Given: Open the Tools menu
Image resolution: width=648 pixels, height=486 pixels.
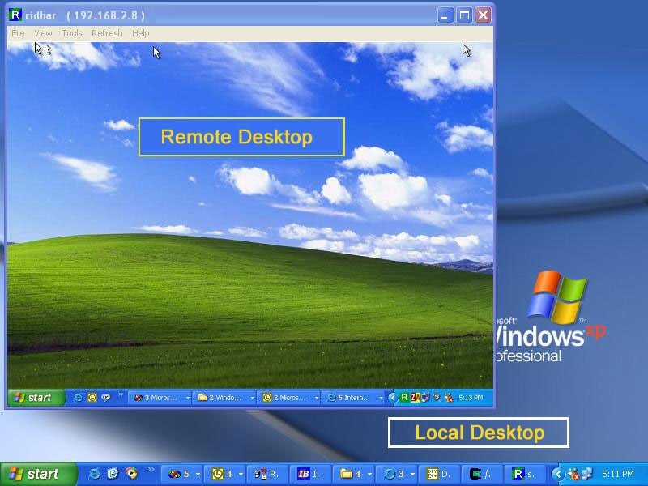Looking at the screenshot, I should point(72,33).
